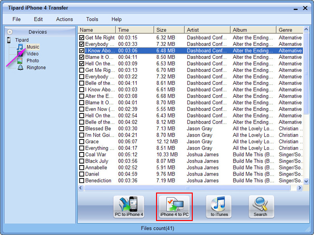The image size is (314, 235).
Task: Minimize the Tipard iPhone 4 Transfer window
Action: pyautogui.click(x=296, y=9)
